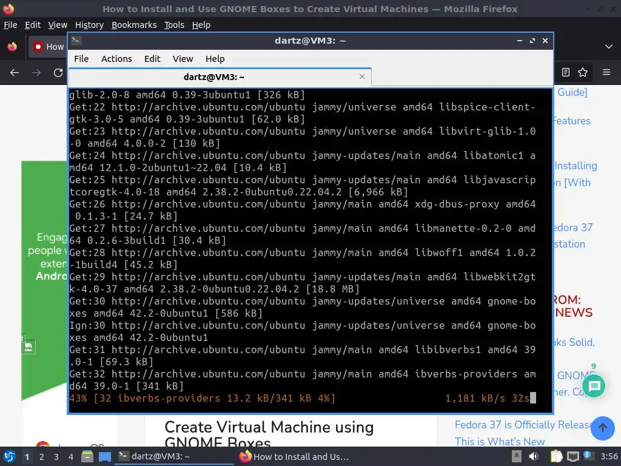This screenshot has height=466, width=621.
Task: Open Firefox History menu
Action: pos(89,25)
